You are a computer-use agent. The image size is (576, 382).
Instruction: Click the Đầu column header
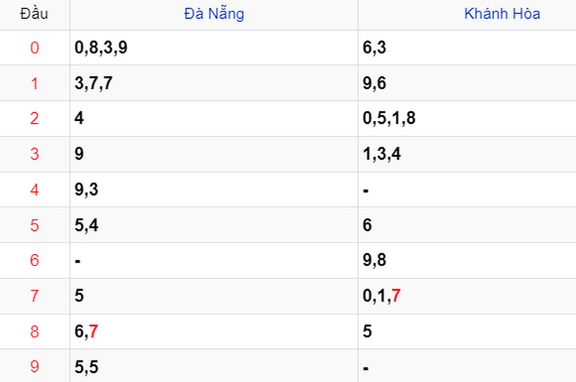click(x=34, y=14)
